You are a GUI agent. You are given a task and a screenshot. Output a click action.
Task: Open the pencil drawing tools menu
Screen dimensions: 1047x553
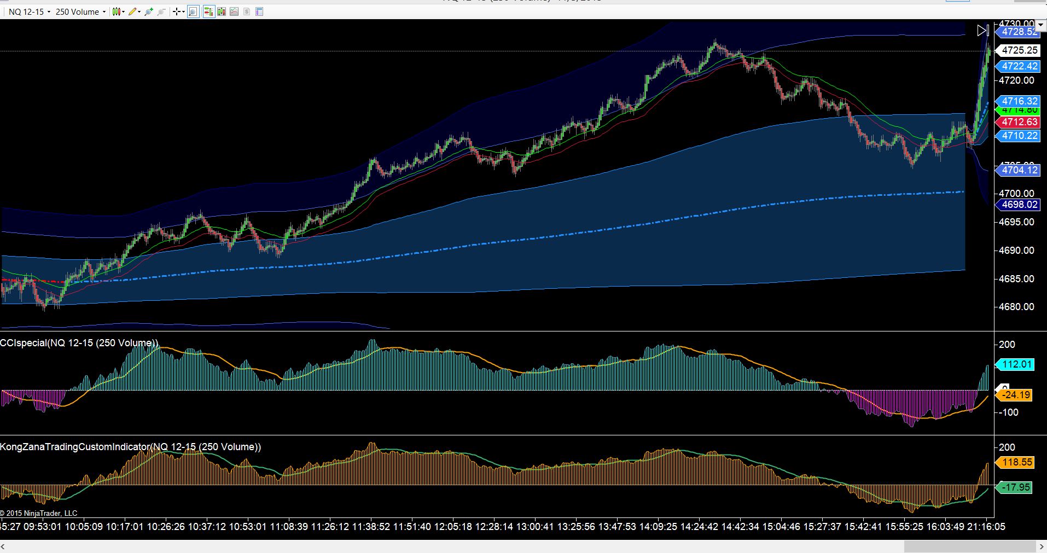pos(134,11)
